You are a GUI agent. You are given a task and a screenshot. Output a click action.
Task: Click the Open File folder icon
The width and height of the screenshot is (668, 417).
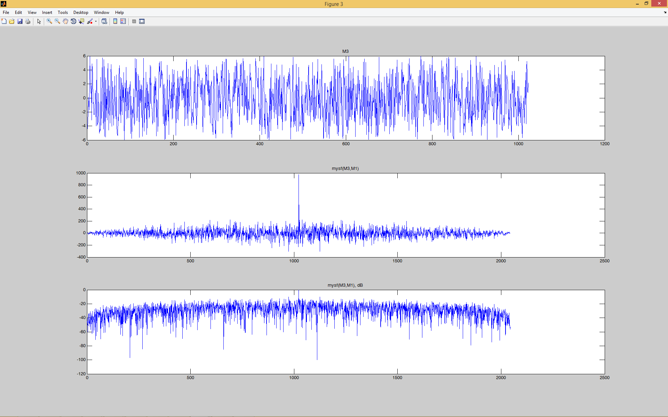(x=12, y=22)
